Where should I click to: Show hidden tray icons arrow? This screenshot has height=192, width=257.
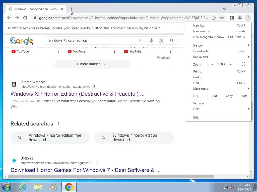[219, 187]
